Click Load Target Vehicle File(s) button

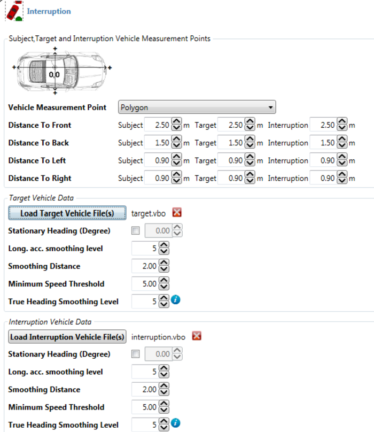point(67,213)
